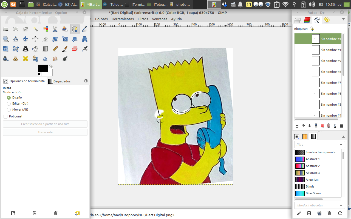Activate the Dodge/Burn tool
Screen dimensions: 351x219
65,59
